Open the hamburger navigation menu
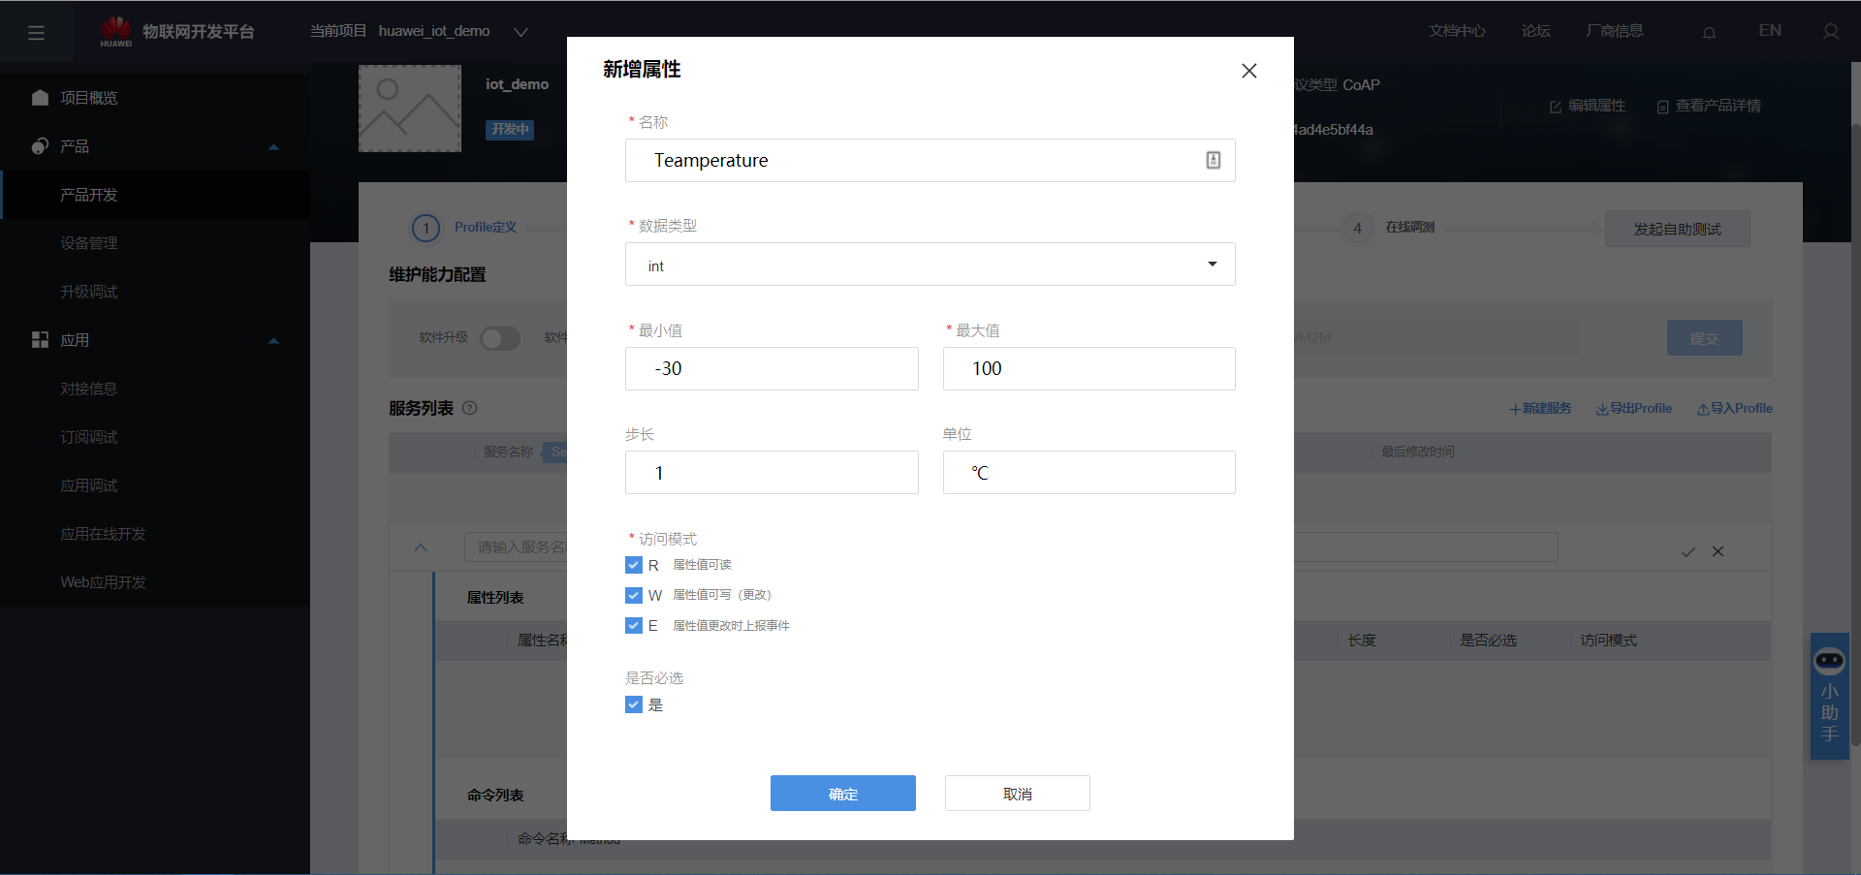This screenshot has height=875, width=1861. point(37,31)
